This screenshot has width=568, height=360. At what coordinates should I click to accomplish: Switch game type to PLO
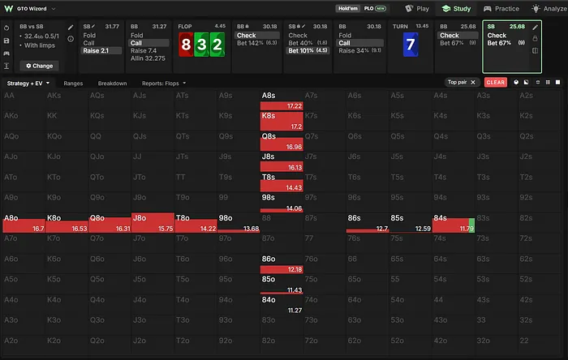[x=375, y=8]
